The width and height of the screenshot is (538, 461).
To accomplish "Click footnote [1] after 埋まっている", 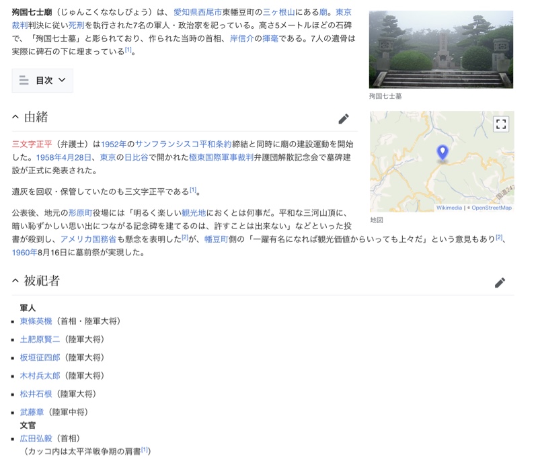I will coord(128,50).
